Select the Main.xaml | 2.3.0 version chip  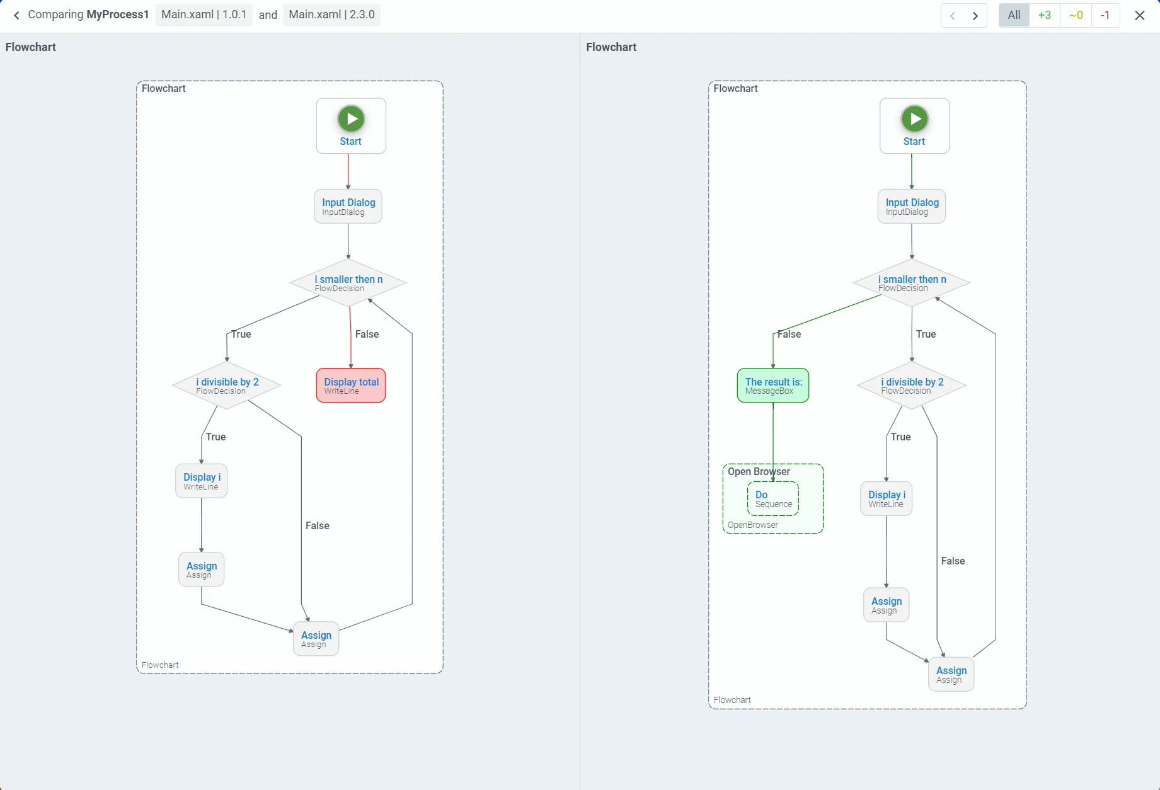pos(331,14)
